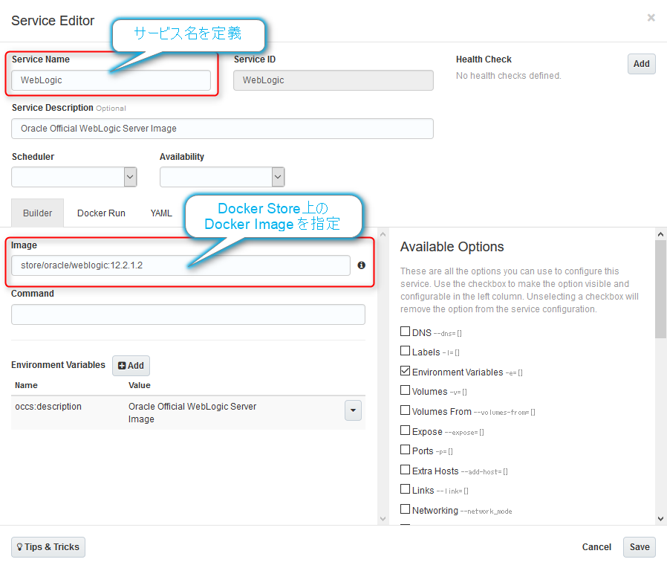The height and width of the screenshot is (568, 667).
Task: Select the occs:description variable name
Action: click(48, 407)
